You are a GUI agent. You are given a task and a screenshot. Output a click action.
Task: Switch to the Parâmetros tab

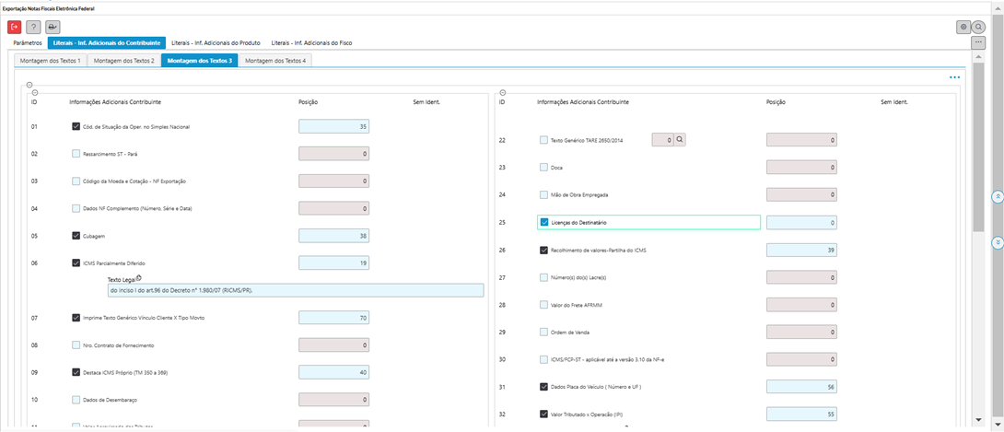pyautogui.click(x=28, y=43)
